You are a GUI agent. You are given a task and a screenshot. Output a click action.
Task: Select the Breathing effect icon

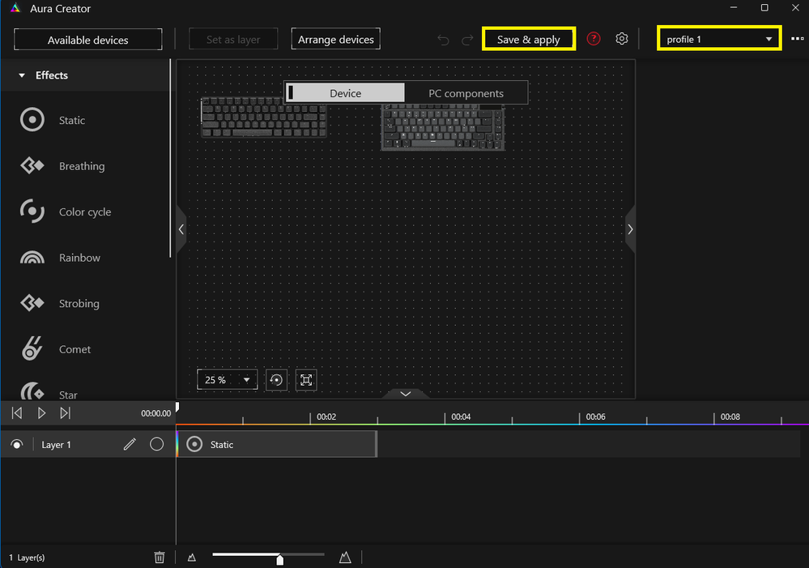point(32,166)
